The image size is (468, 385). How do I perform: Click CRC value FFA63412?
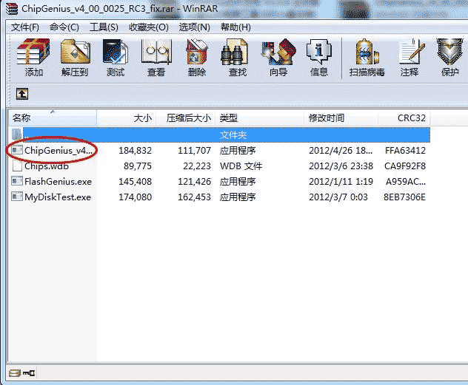click(405, 150)
